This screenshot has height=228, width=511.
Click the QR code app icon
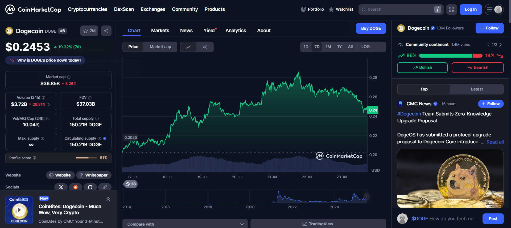(x=452, y=10)
